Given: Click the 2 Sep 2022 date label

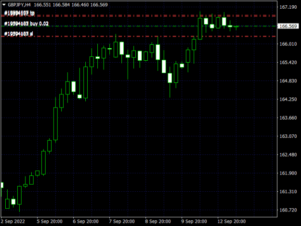Looking at the screenshot, I should 13,221.
